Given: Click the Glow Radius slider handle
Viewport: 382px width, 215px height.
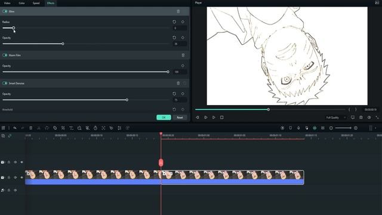Looking at the screenshot, I should point(14,28).
